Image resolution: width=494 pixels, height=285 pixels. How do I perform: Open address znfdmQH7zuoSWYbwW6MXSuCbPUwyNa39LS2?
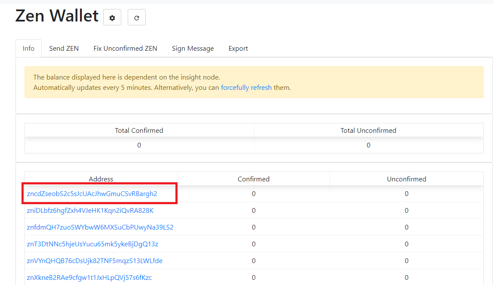coord(100,227)
